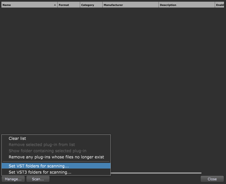Screen dimensions: 226x184
Task: Close the plug-in manager window
Action: (x=212, y=179)
